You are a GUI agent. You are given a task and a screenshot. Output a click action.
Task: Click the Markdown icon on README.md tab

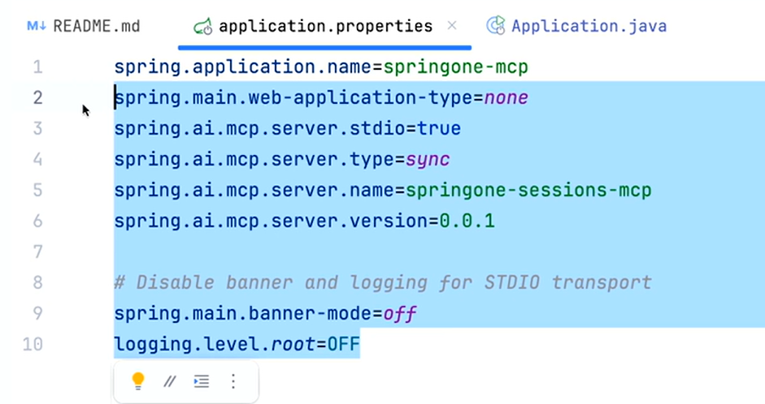[x=37, y=26]
